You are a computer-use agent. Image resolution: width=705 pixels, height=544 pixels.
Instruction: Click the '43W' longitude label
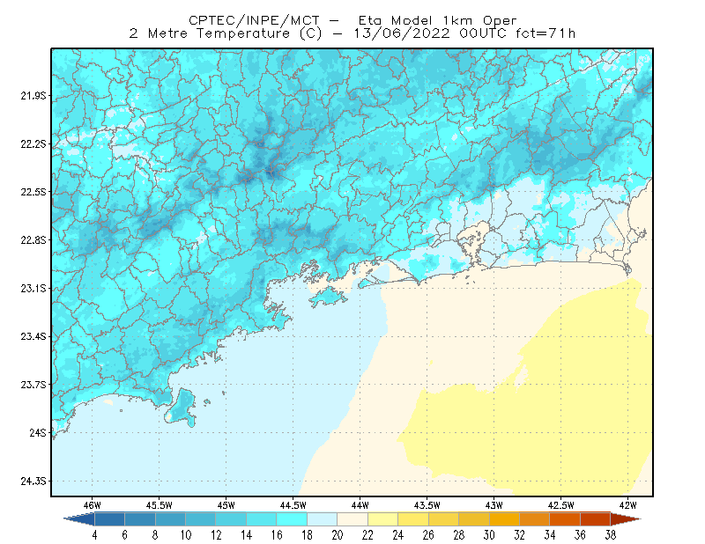pyautogui.click(x=494, y=505)
